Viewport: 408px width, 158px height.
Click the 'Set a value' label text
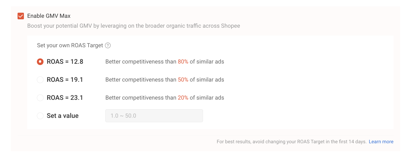(63, 116)
